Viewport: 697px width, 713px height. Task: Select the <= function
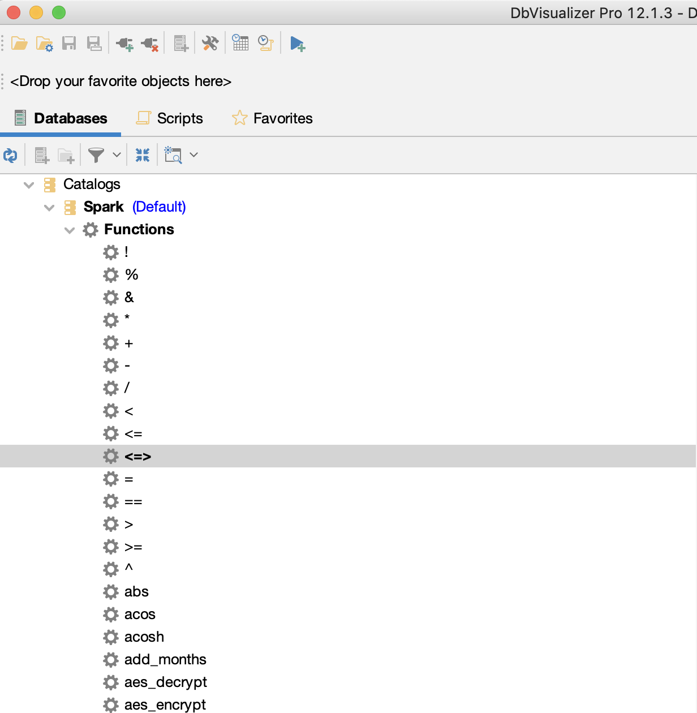point(134,434)
